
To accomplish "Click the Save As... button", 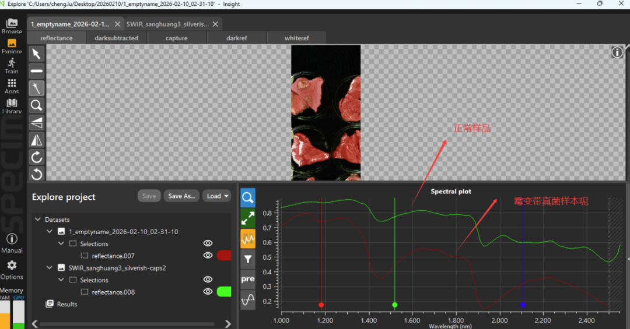I will coord(181,196).
